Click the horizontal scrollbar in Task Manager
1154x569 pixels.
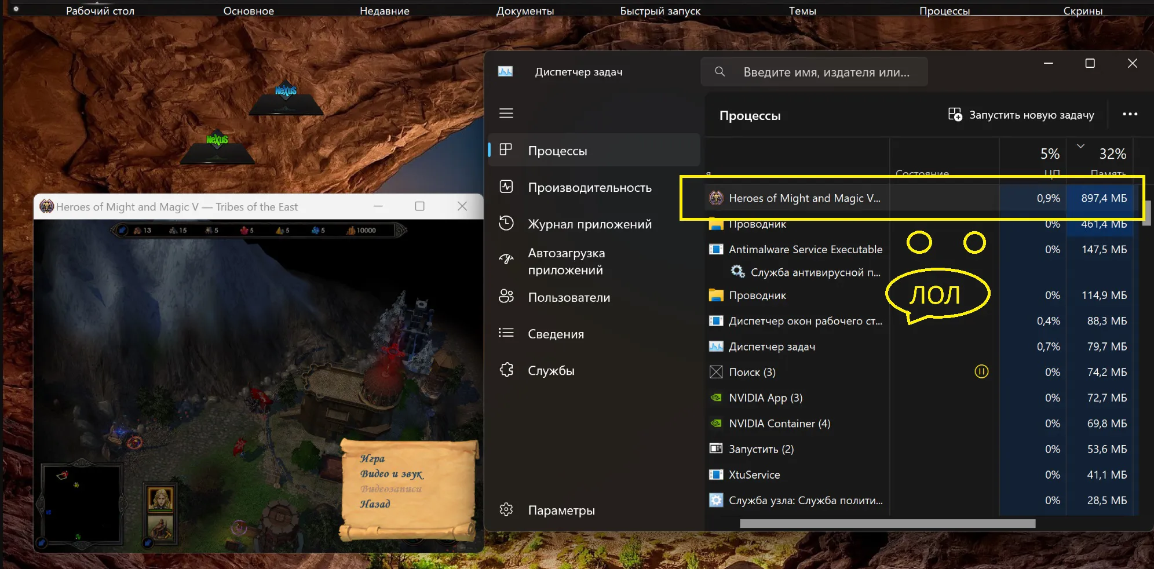[888, 523]
